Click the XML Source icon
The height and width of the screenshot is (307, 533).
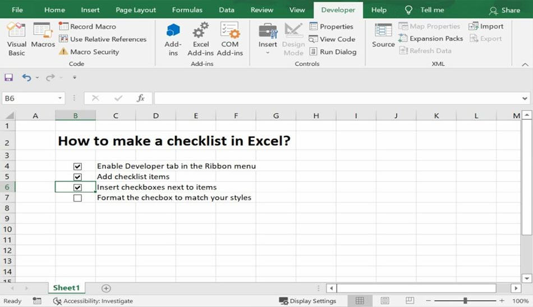(x=383, y=35)
